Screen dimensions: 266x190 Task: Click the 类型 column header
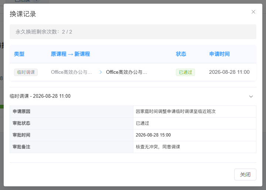point(19,54)
